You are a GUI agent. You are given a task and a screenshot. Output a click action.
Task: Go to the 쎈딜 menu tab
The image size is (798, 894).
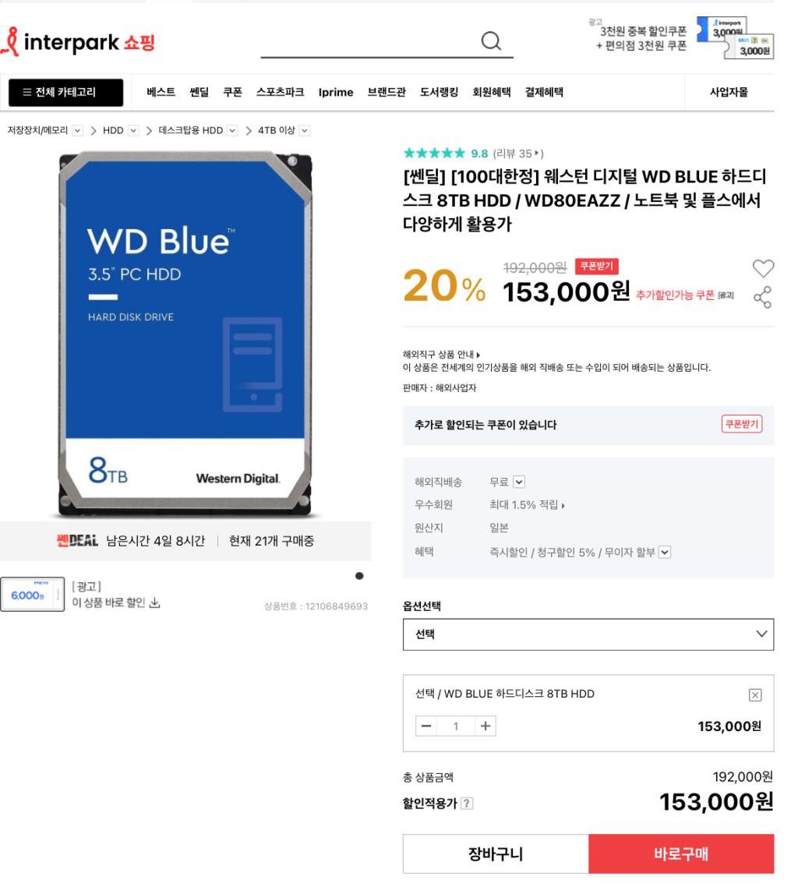coord(199,93)
